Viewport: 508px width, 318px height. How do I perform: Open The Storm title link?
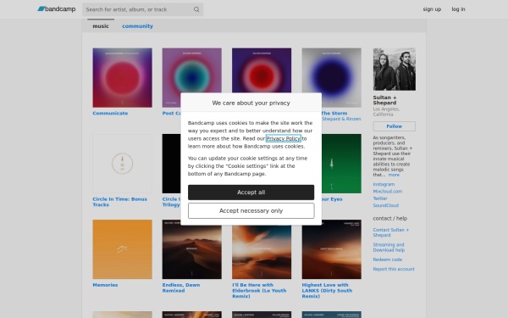[x=334, y=114]
